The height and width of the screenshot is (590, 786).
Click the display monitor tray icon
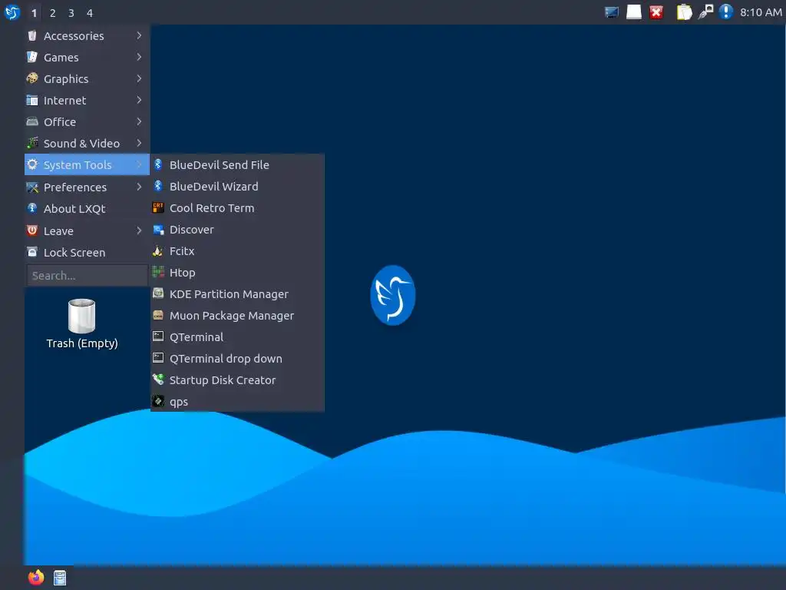612,12
